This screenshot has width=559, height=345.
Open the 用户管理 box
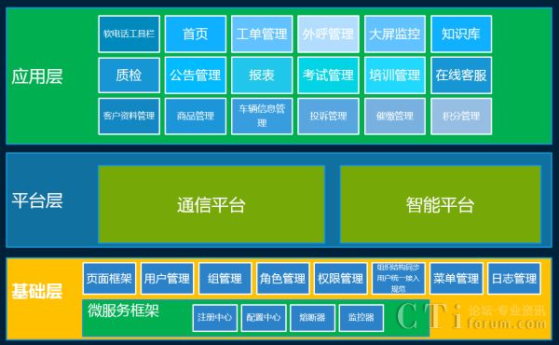(x=167, y=279)
